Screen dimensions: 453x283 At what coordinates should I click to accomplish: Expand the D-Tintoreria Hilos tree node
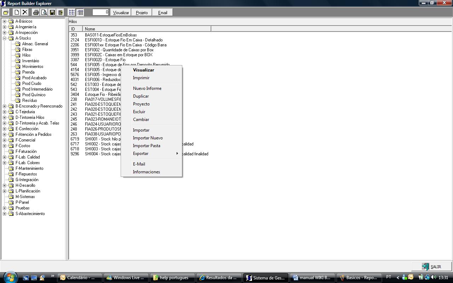pyautogui.click(x=4, y=117)
